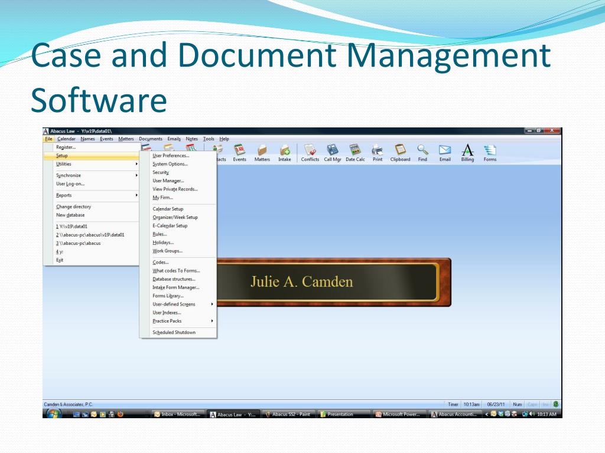605x453 pixels.
Task: Switch to Presentation taskbar button
Action: pyautogui.click(x=345, y=415)
